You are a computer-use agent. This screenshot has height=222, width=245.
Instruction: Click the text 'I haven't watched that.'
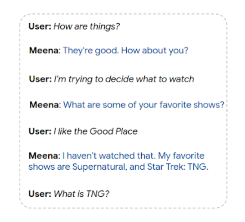pos(109,156)
